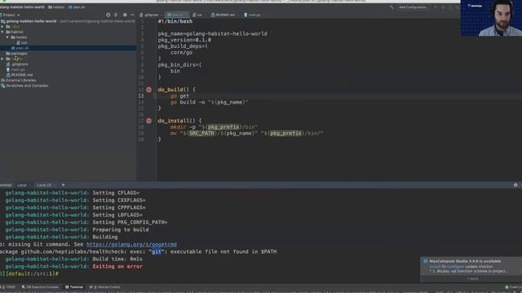Collapse the habitat folder
The image size is (522, 293).
(x=2, y=32)
